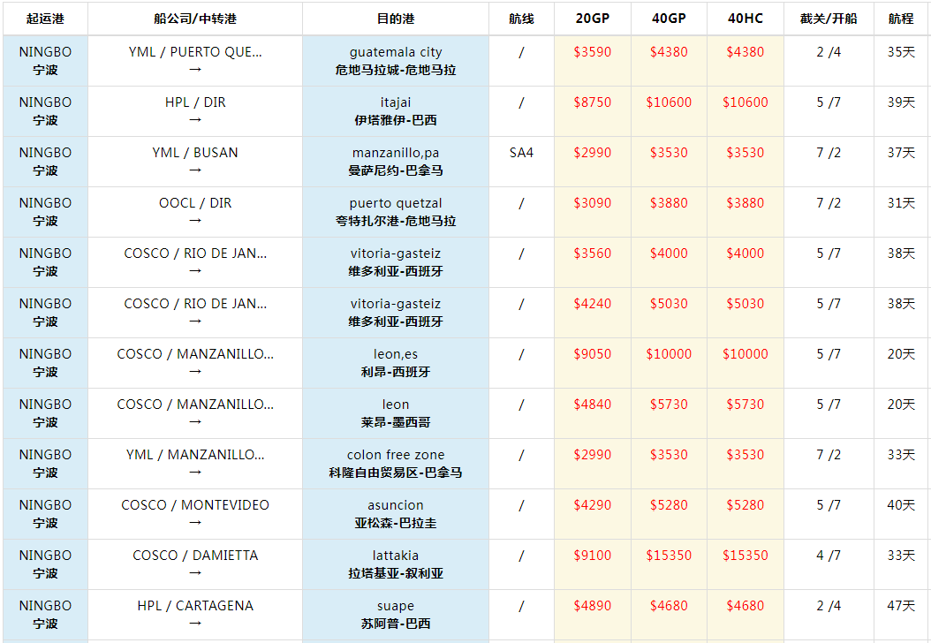The height and width of the screenshot is (643, 931).
Task: Click the arrow below COSCO / DAMIETTA
Action: [195, 573]
